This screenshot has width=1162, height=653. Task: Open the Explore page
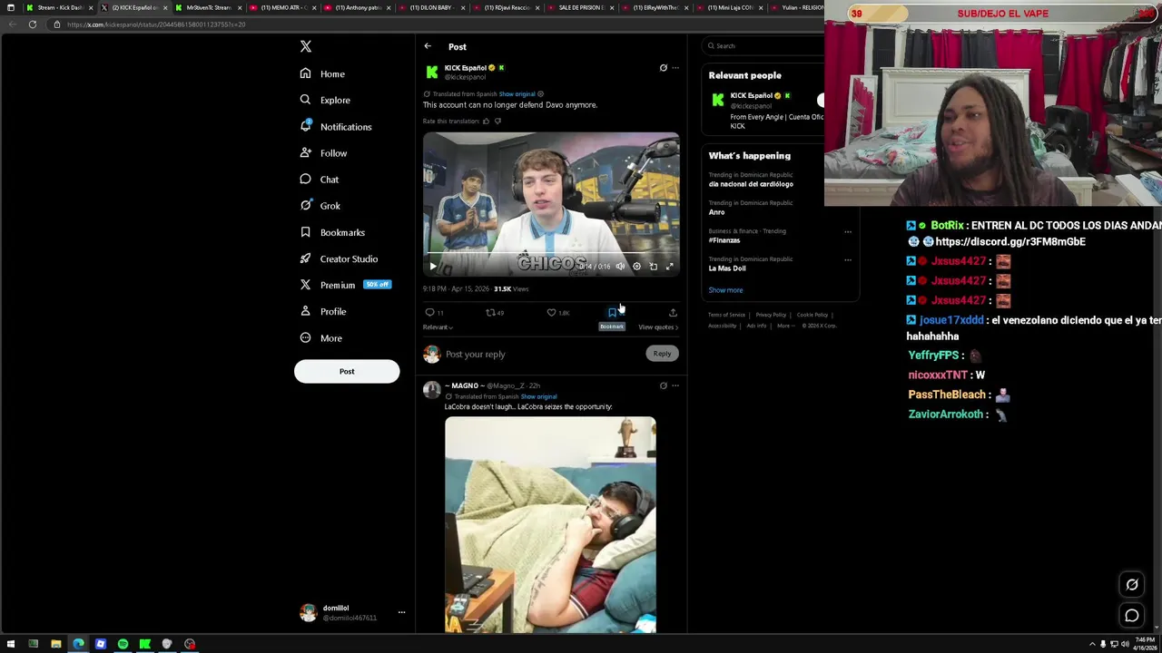point(324,100)
